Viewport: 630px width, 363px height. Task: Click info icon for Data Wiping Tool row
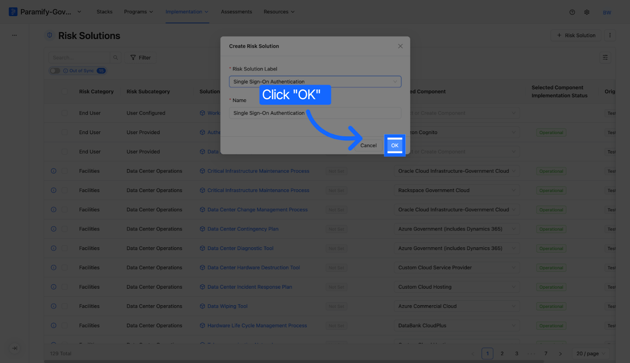point(54,306)
